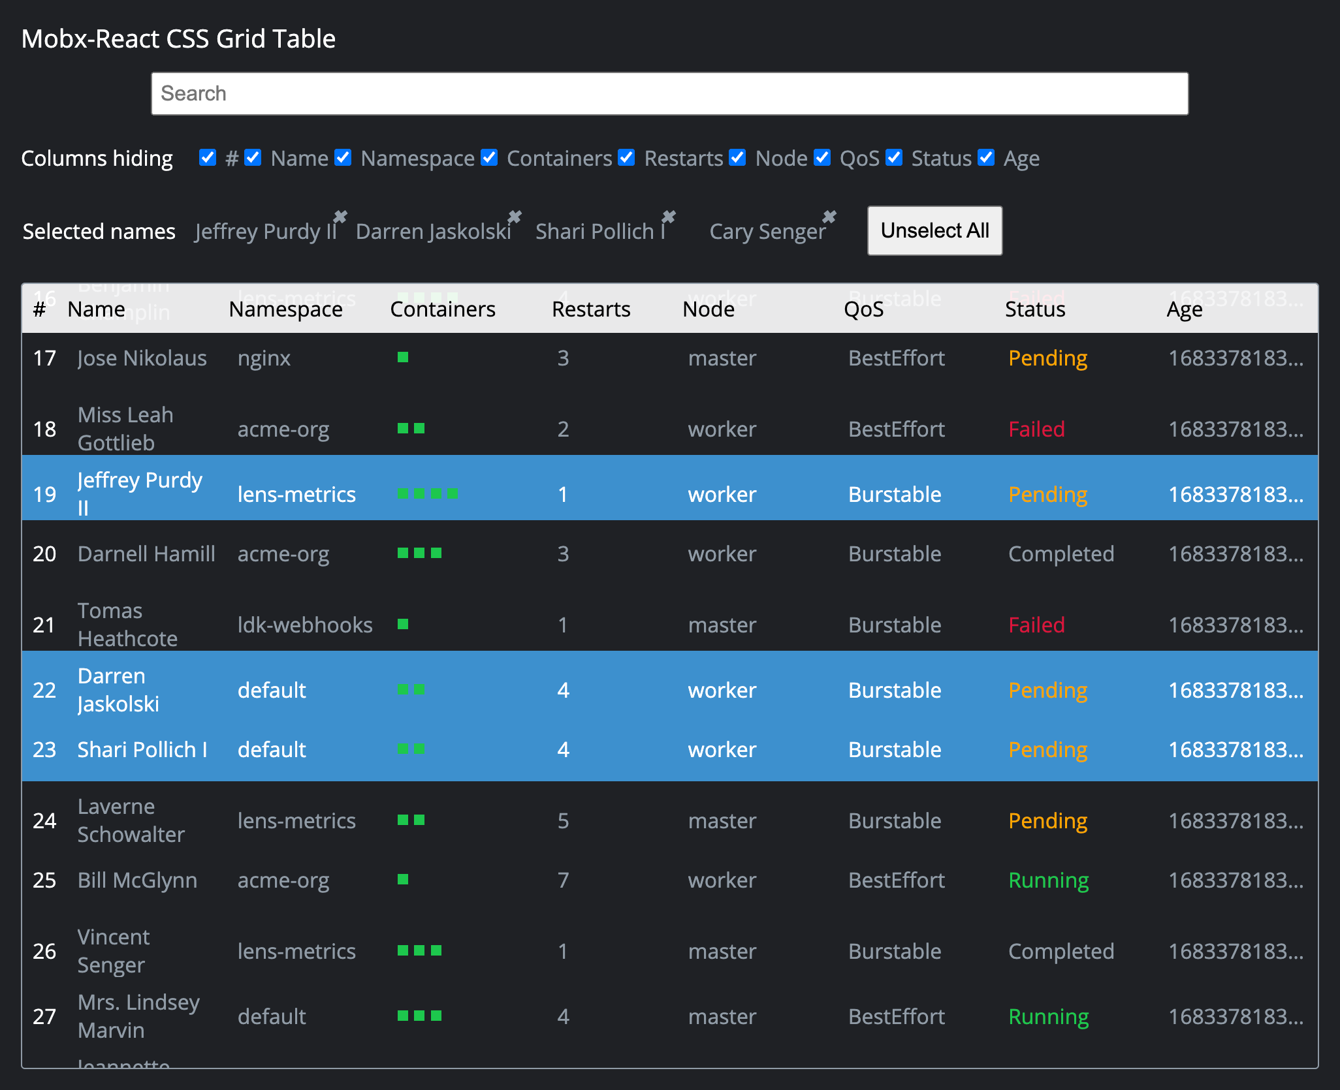Image resolution: width=1340 pixels, height=1090 pixels.
Task: Click the Running status of Mrs. Lindsey Marvin
Action: coord(1048,1016)
